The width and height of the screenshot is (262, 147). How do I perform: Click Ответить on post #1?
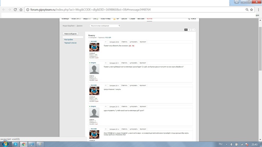[x=124, y=42]
